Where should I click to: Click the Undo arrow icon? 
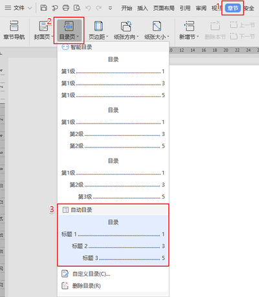pyautogui.click(x=88, y=8)
